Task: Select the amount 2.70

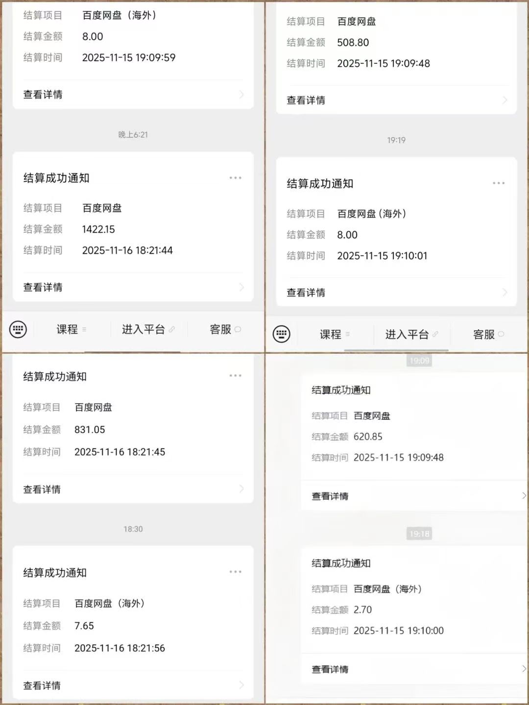Action: (362, 609)
